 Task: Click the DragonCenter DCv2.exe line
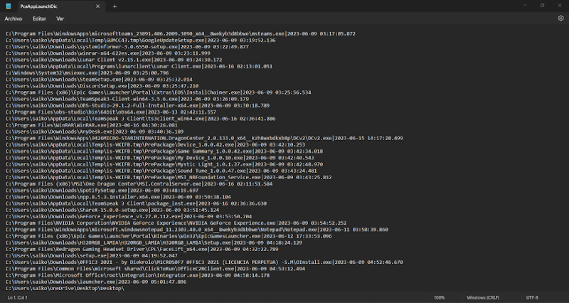(x=204, y=138)
